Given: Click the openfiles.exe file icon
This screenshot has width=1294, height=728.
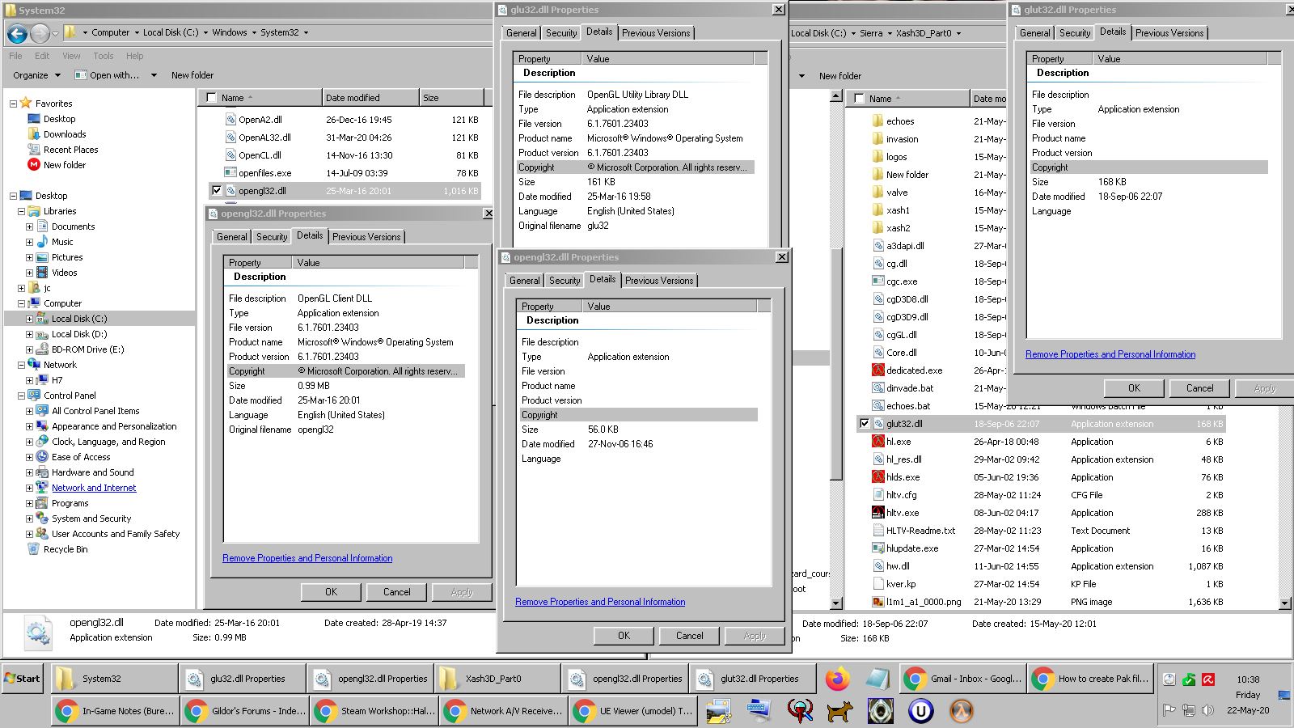Looking at the screenshot, I should [x=230, y=173].
